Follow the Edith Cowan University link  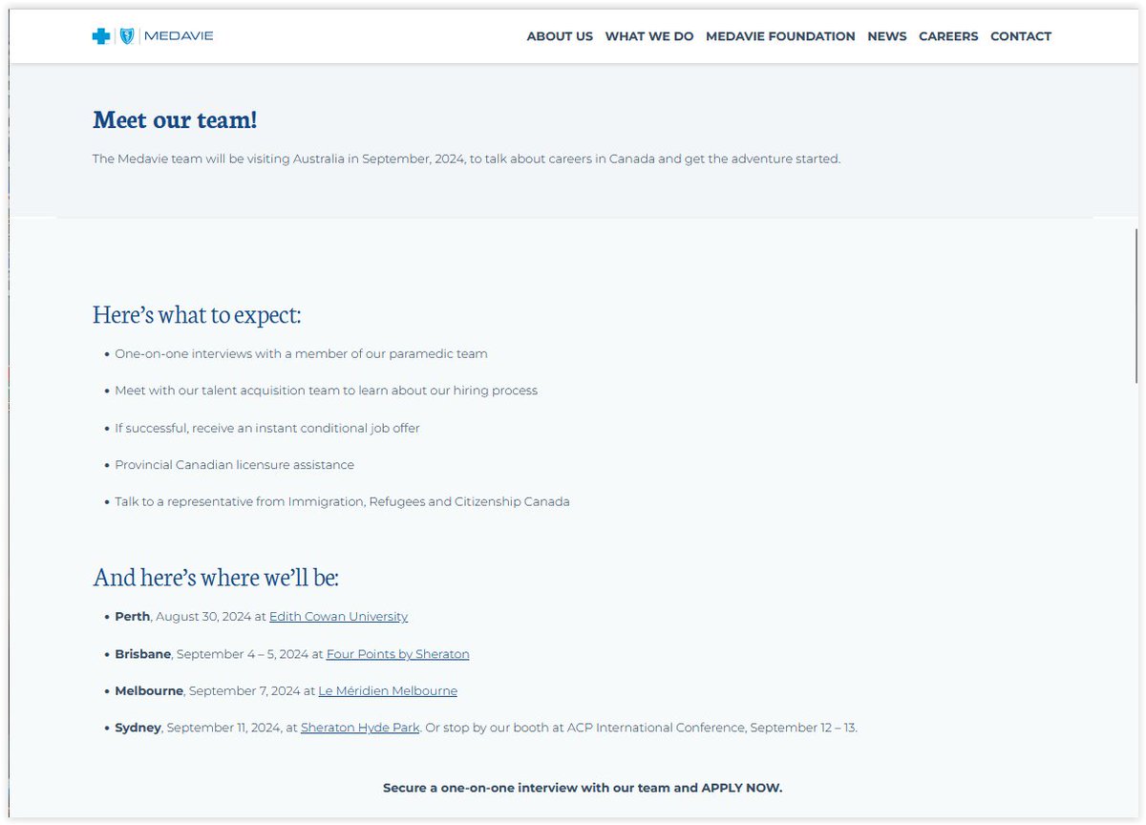(338, 617)
